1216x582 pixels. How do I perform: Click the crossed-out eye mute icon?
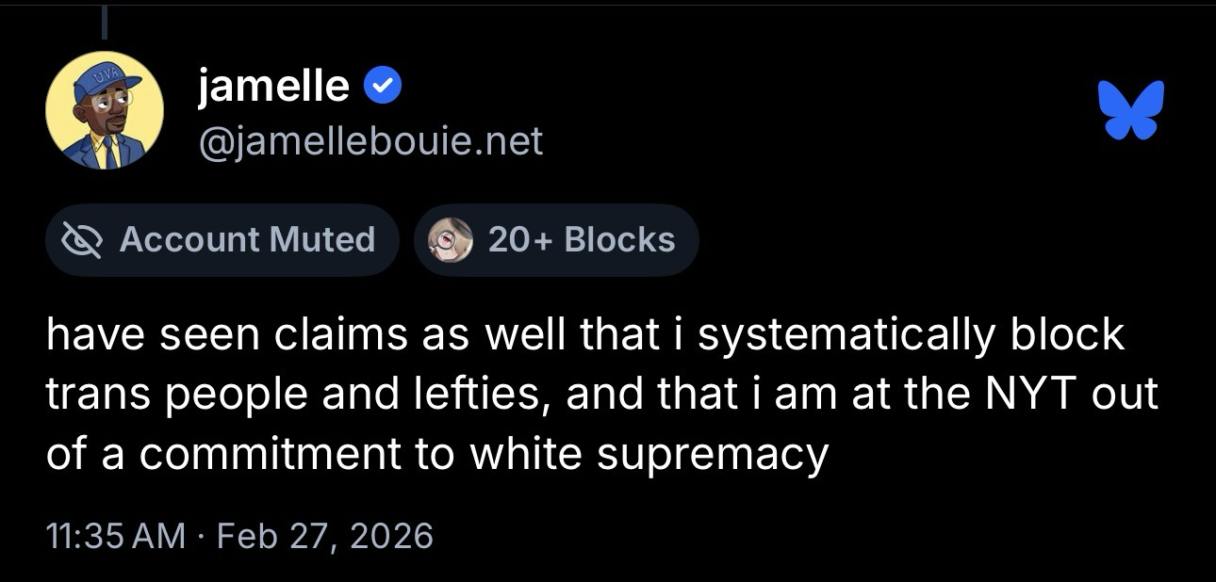pyautogui.click(x=80, y=239)
